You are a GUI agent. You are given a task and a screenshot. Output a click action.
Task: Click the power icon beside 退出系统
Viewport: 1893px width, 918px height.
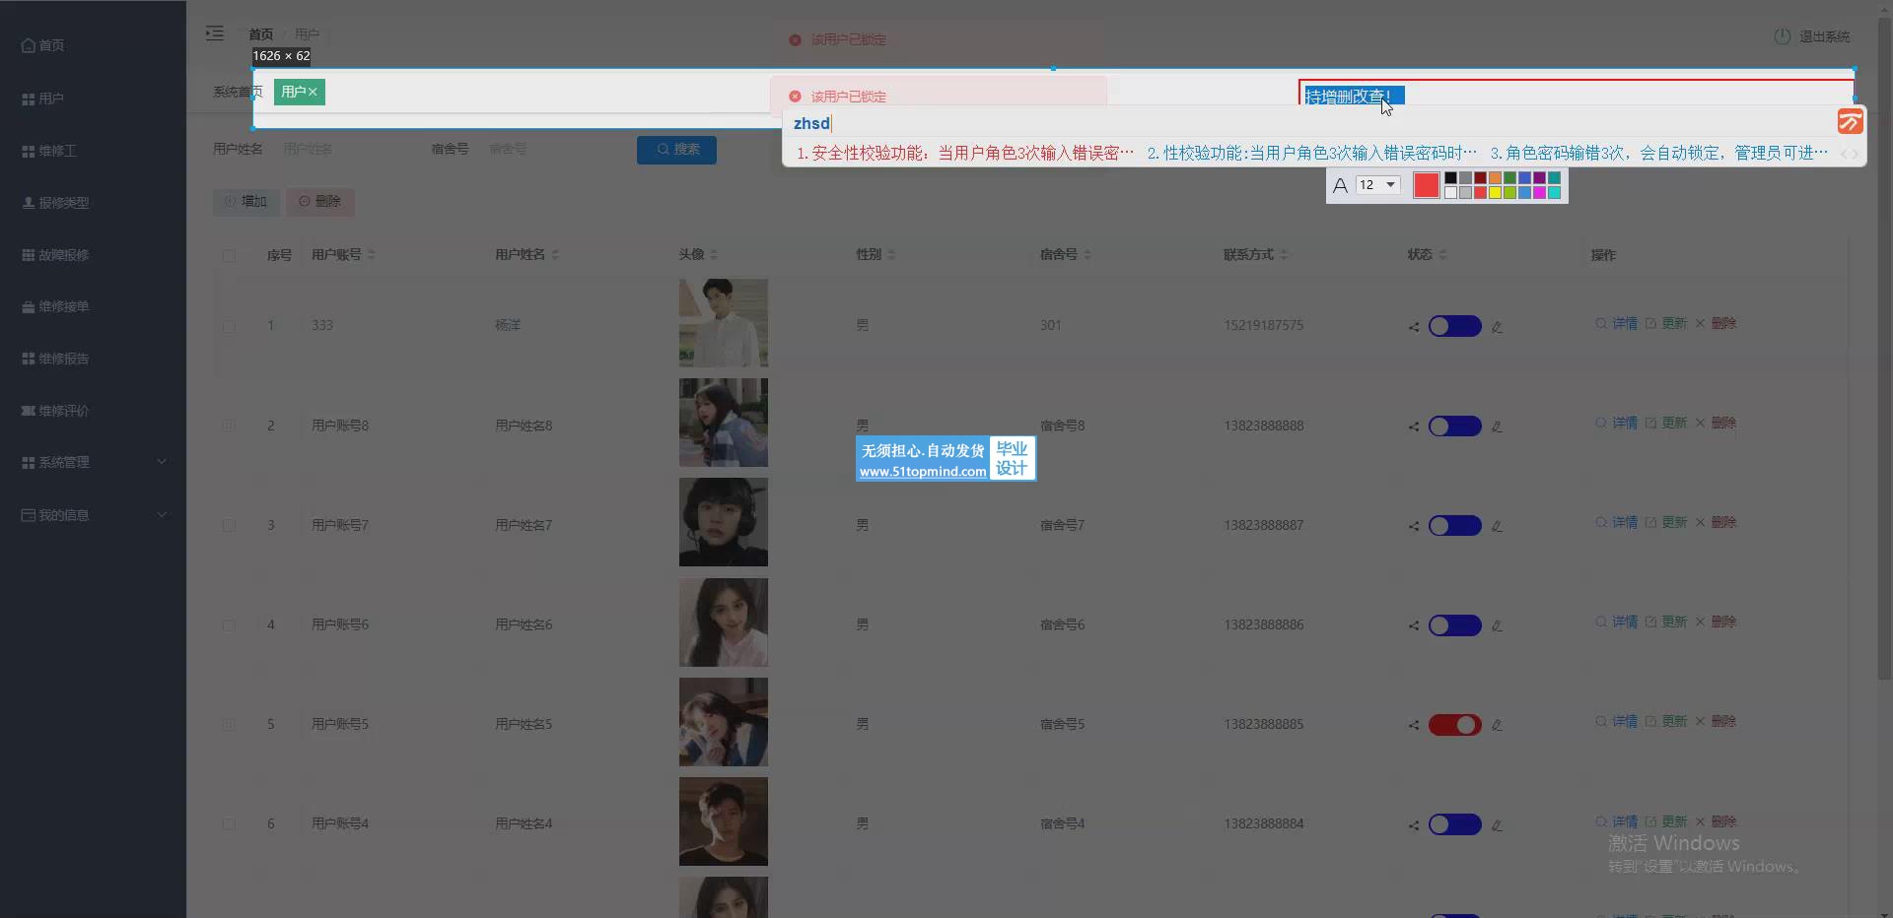pyautogui.click(x=1782, y=36)
